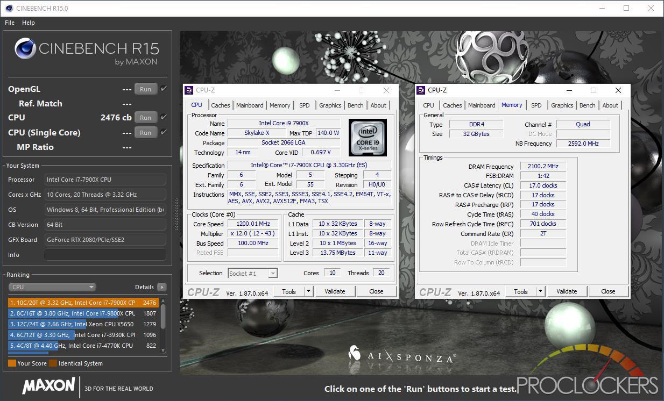This screenshot has height=401, width=664.
Task: Open the CPU ranking type dropdown
Action: pyautogui.click(x=52, y=287)
